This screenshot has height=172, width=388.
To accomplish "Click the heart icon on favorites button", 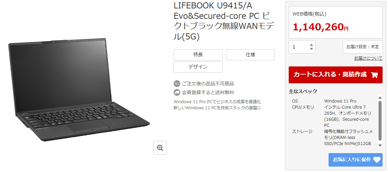I will [377, 160].
